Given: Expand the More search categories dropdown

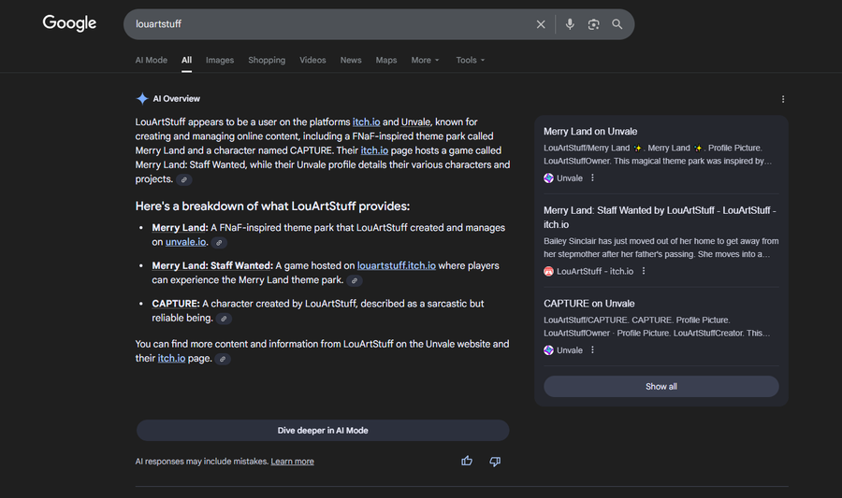Looking at the screenshot, I should pos(426,60).
